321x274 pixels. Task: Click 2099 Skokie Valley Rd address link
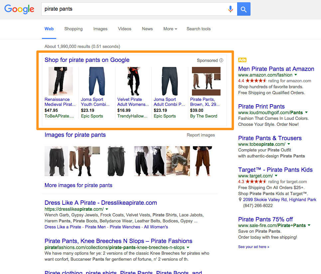pos(280,200)
